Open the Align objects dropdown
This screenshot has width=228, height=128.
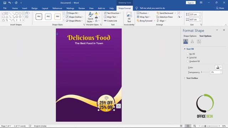pos(161,21)
